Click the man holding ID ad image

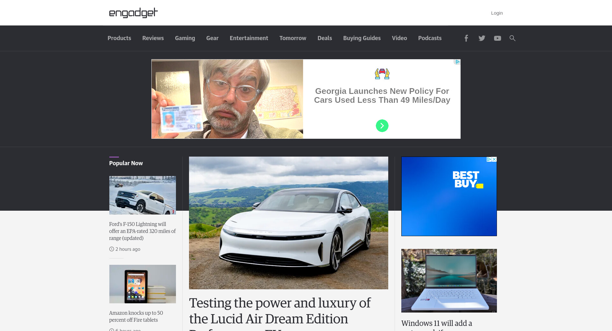tap(227, 99)
